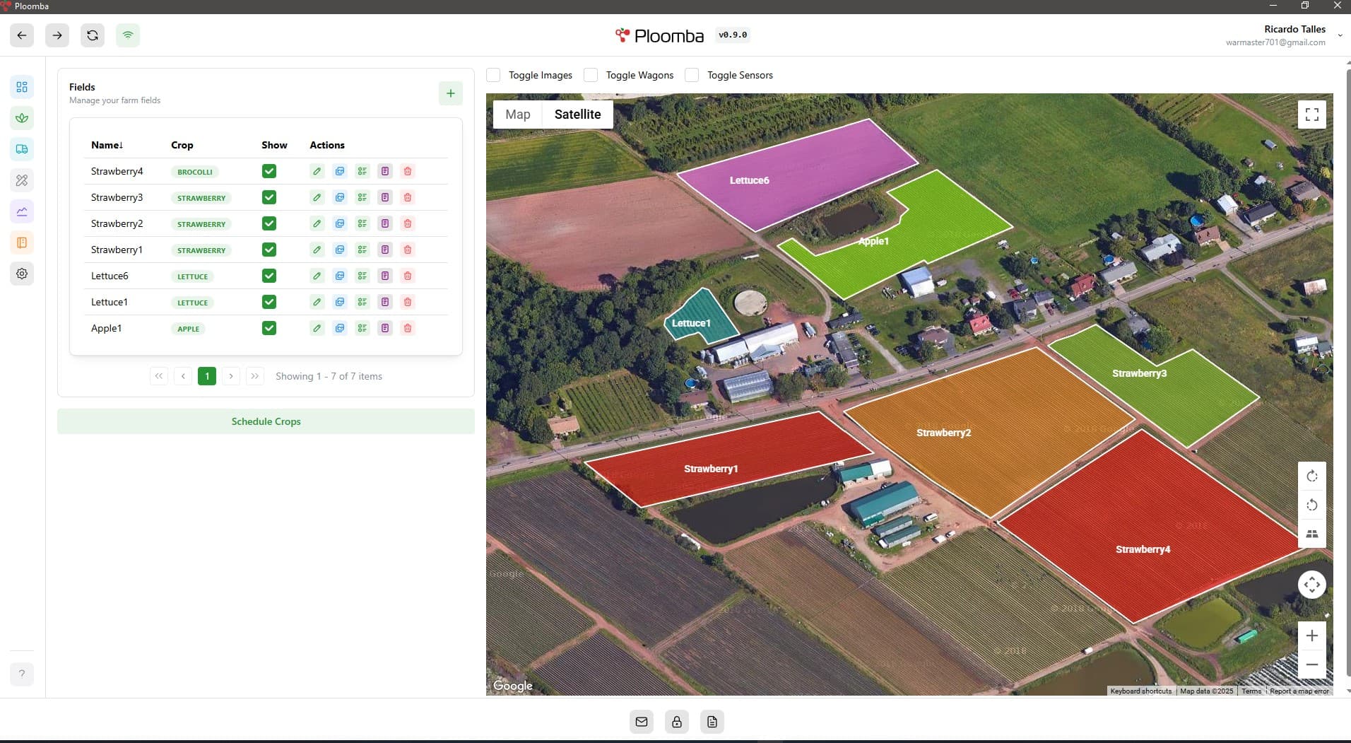Click the mail icon in bottom bar
The height and width of the screenshot is (743, 1351).
[641, 722]
